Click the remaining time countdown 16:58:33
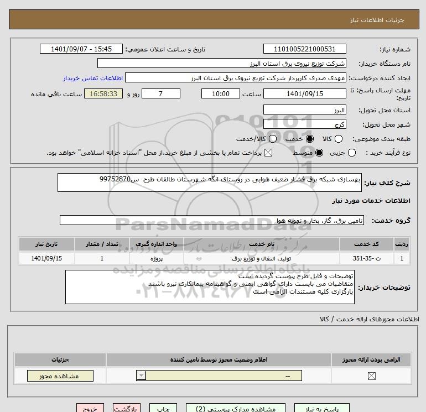Screen dimensions: 426x412 [x=103, y=93]
